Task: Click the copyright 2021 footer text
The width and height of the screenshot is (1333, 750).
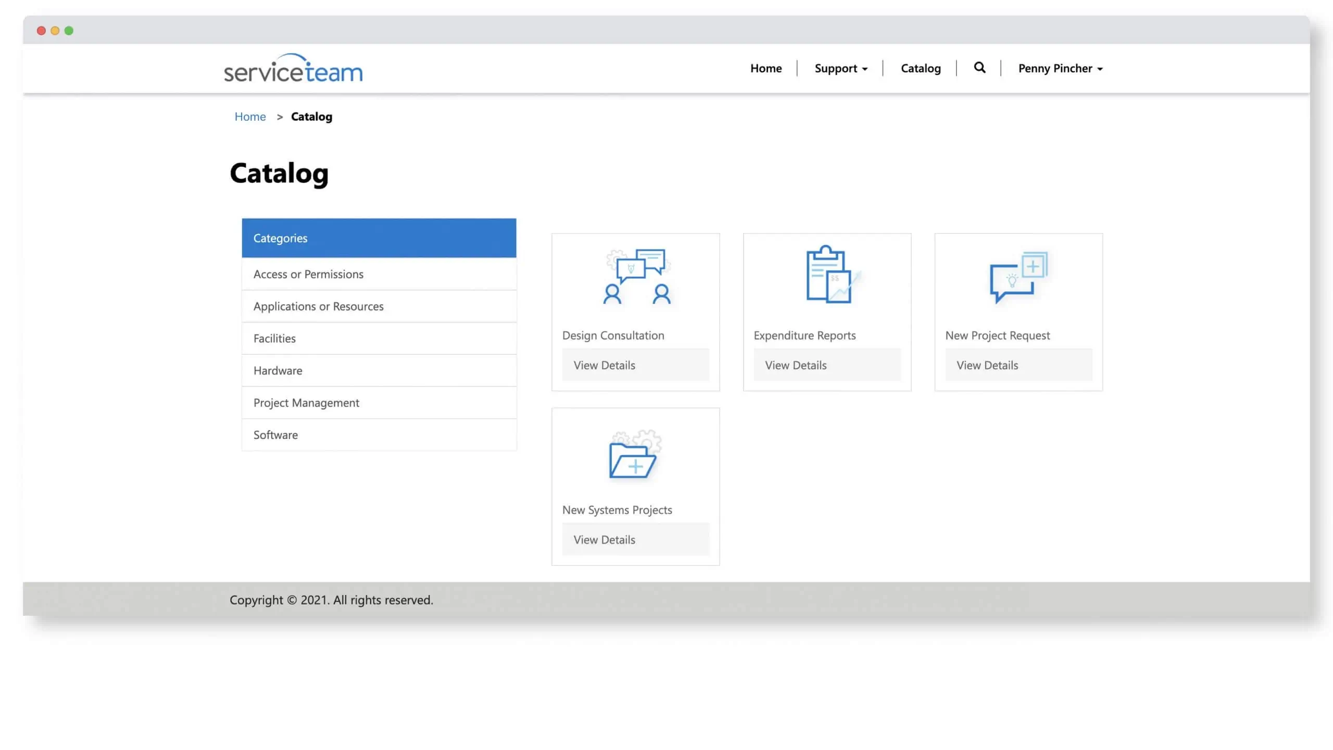Action: pos(331,600)
